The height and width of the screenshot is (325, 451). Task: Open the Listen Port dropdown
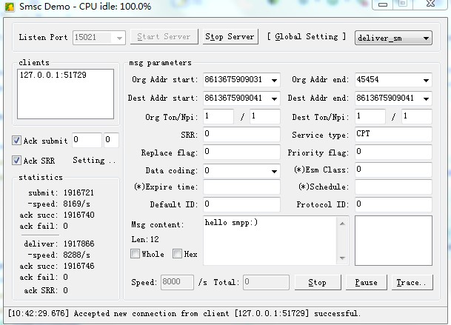118,38
